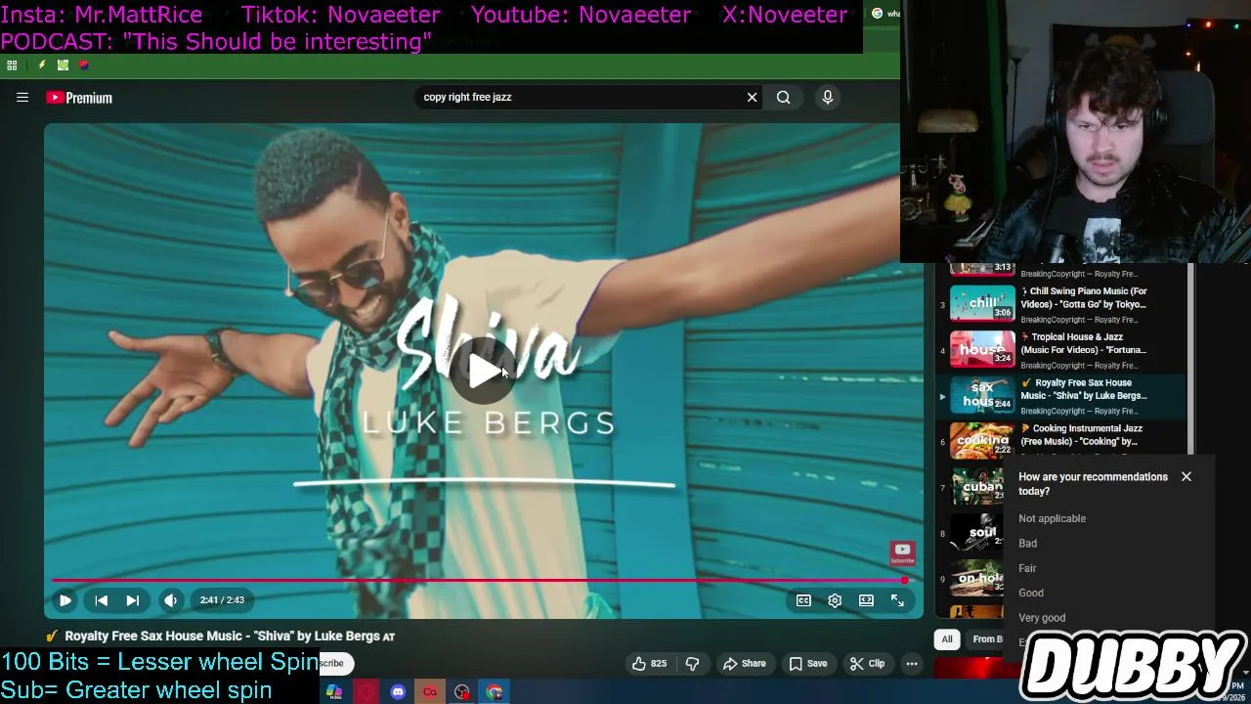Viewport: 1251px width, 704px height.
Task: Open Discord from the taskbar
Action: (398, 692)
